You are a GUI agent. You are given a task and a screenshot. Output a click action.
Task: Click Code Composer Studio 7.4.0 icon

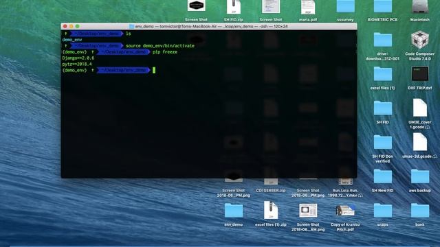tap(420, 40)
